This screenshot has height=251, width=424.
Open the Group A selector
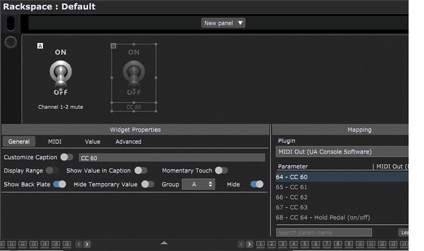point(198,184)
